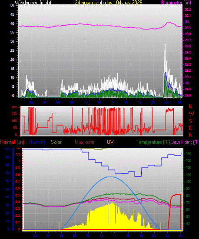Click the Max solar legend label
Screen dimensions: 199x239
click(x=85, y=142)
